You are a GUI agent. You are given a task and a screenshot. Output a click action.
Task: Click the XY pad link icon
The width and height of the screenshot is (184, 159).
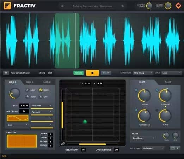point(63,143)
